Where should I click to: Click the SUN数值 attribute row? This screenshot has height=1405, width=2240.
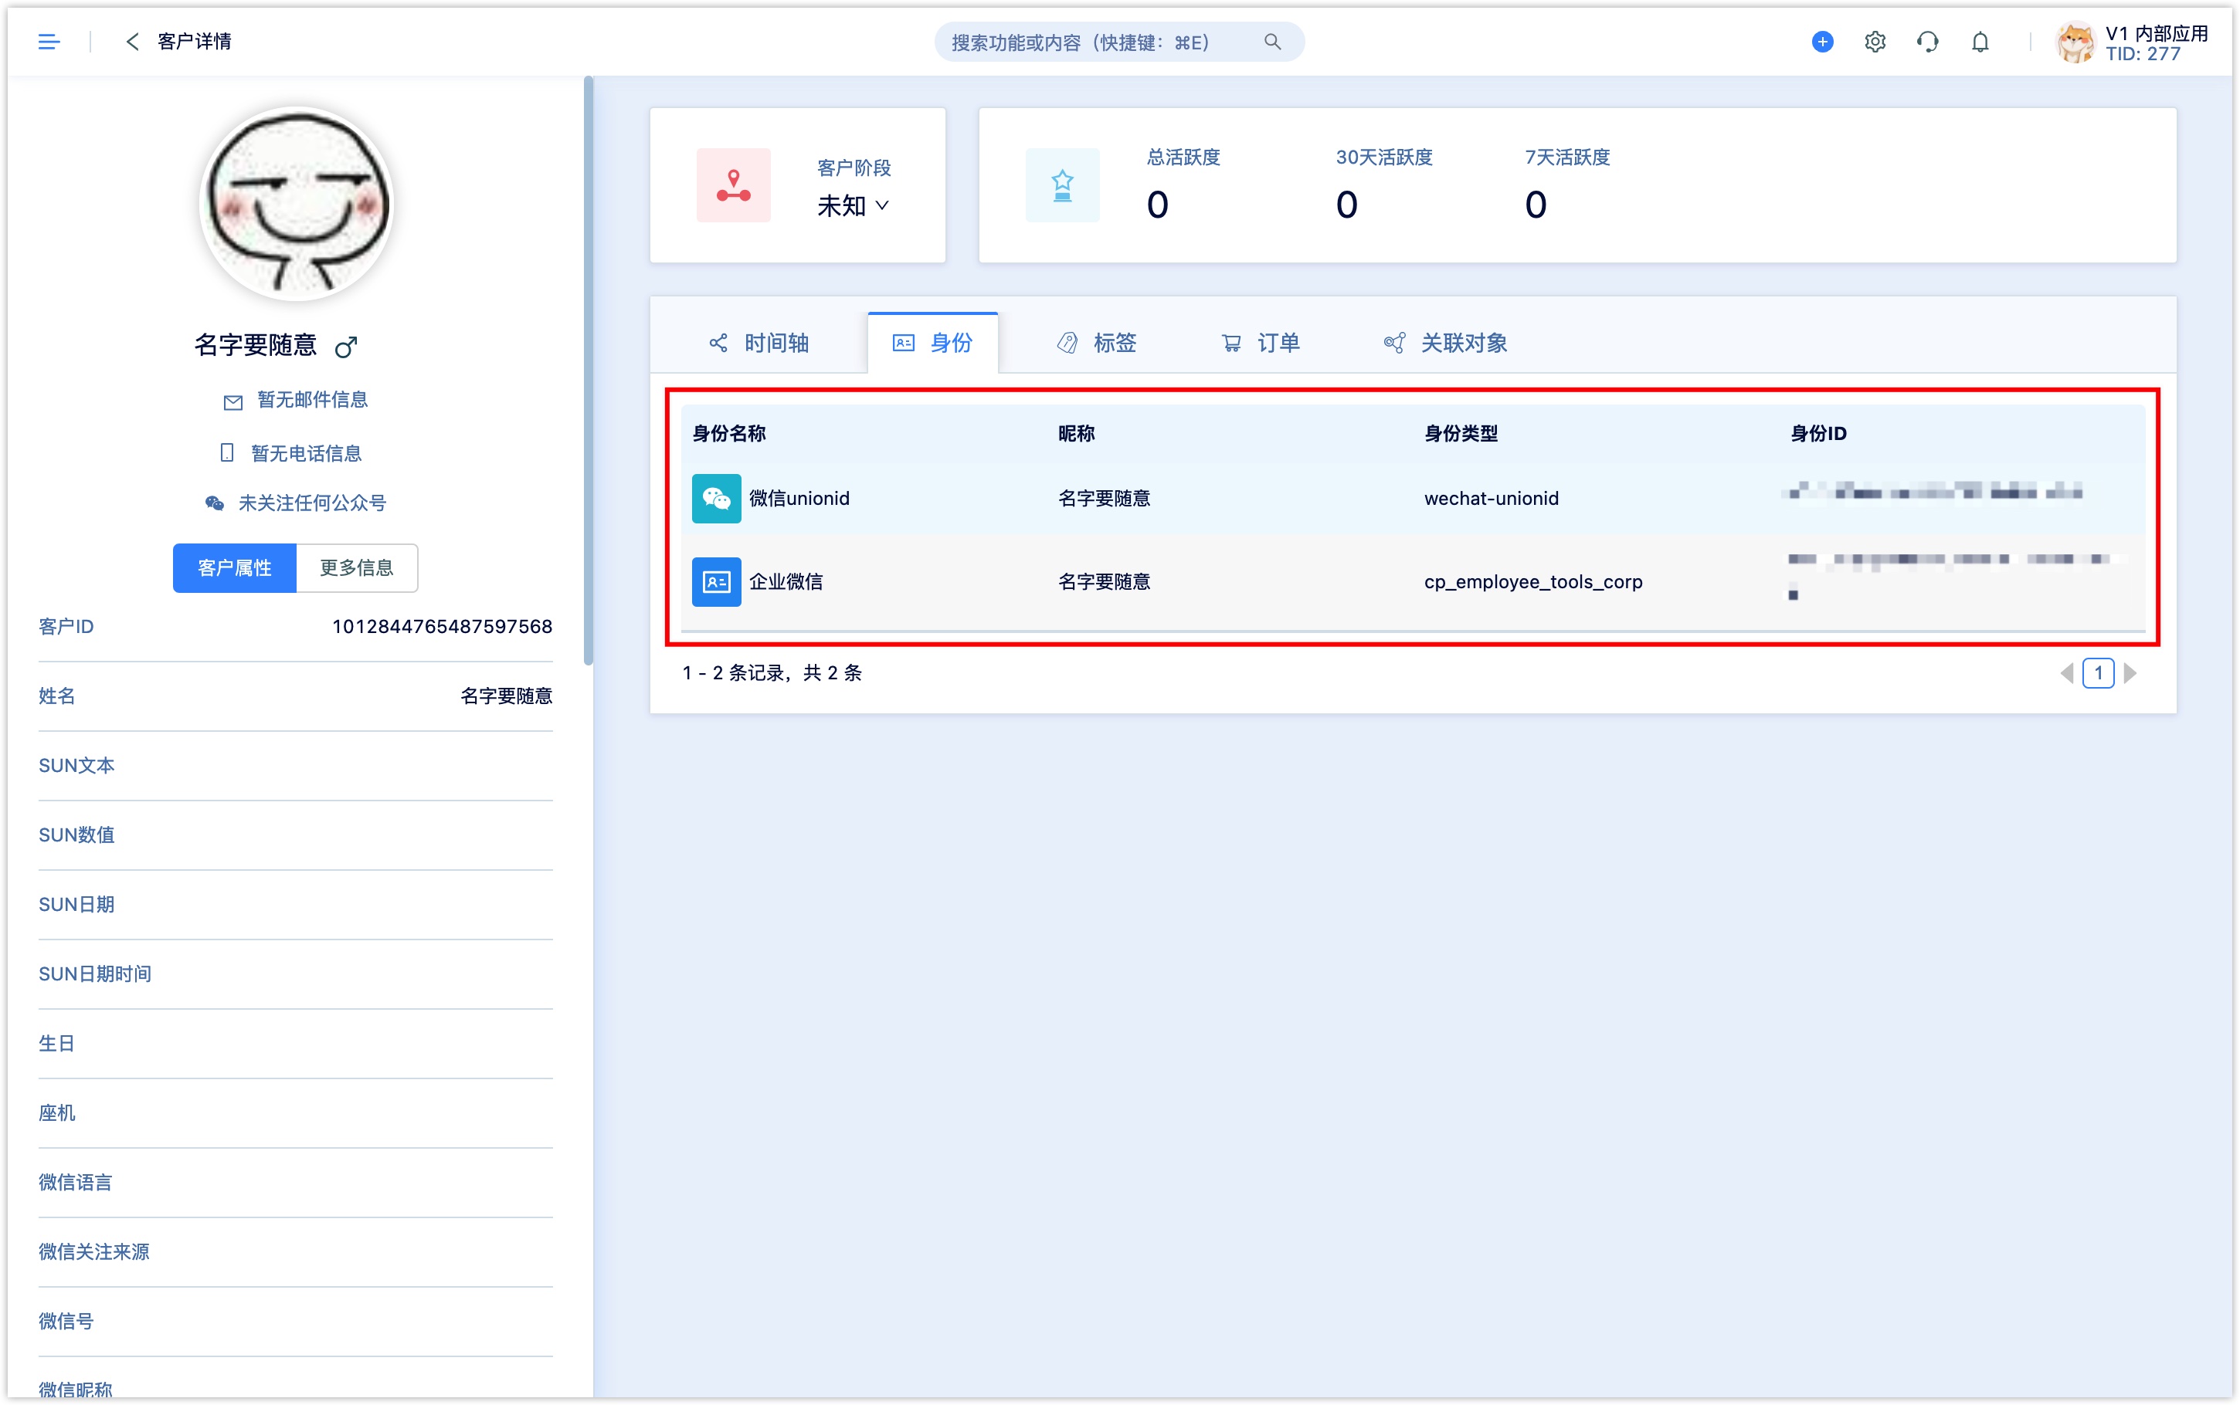pyautogui.click(x=296, y=835)
